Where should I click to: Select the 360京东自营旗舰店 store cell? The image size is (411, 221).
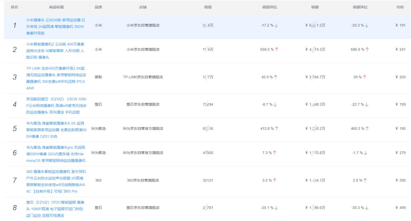(x=143, y=180)
